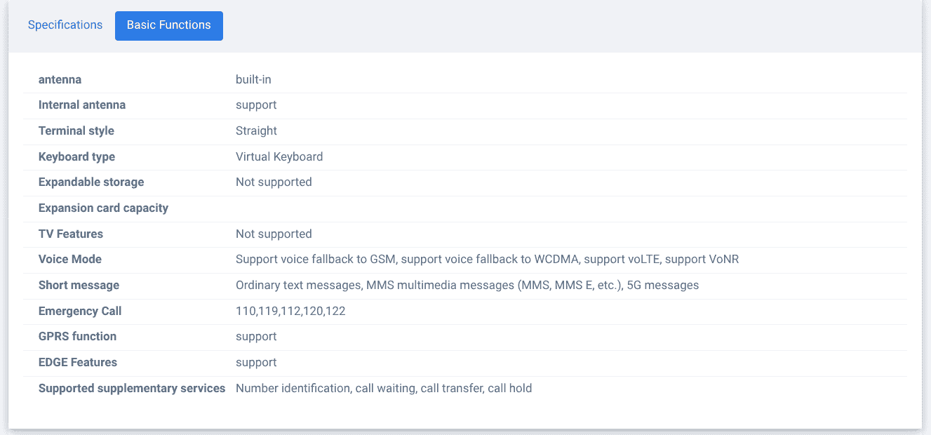This screenshot has width=931, height=435.
Task: Click the 'Expansion card capacity' label
Action: coord(103,208)
